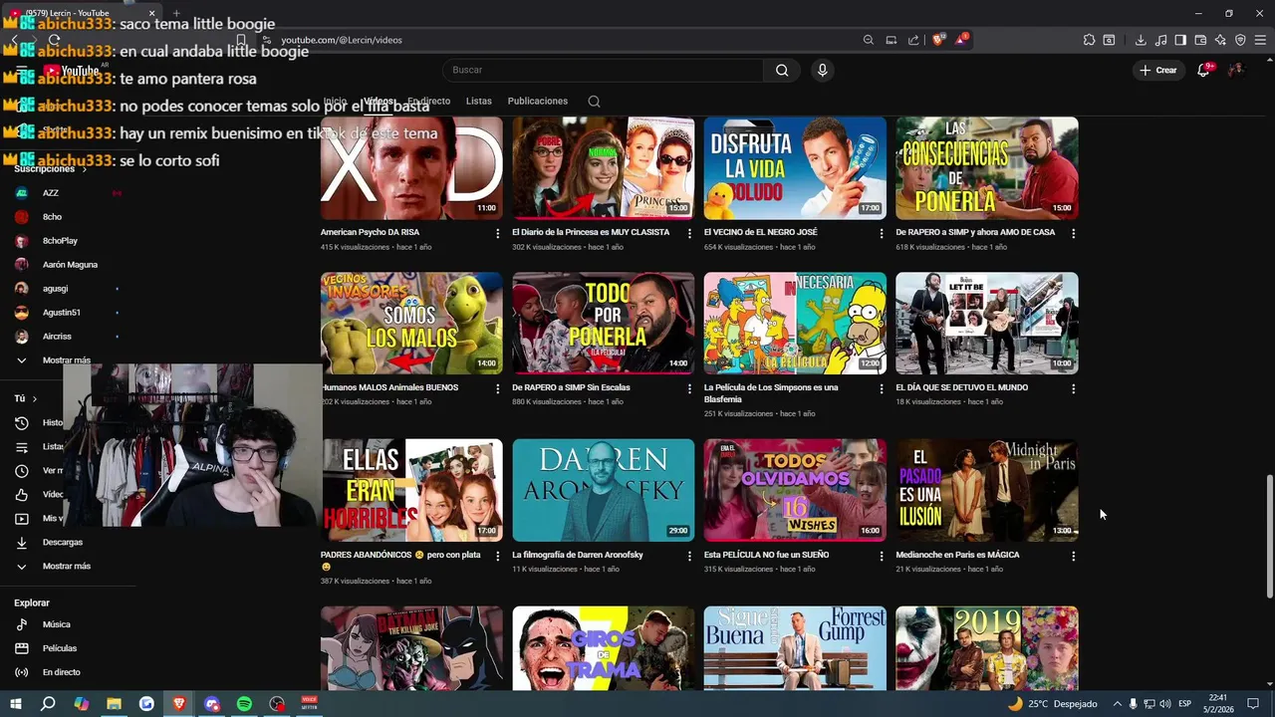Open Brave VPN shield icon

point(1240,40)
